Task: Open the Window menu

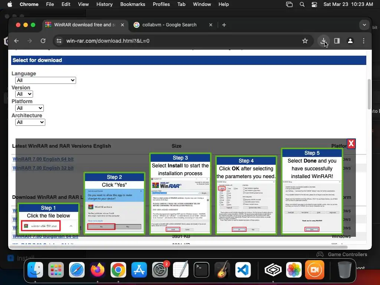Action: click(x=202, y=4)
